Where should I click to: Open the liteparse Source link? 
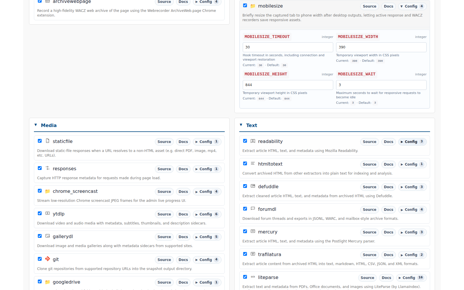tap(367, 278)
